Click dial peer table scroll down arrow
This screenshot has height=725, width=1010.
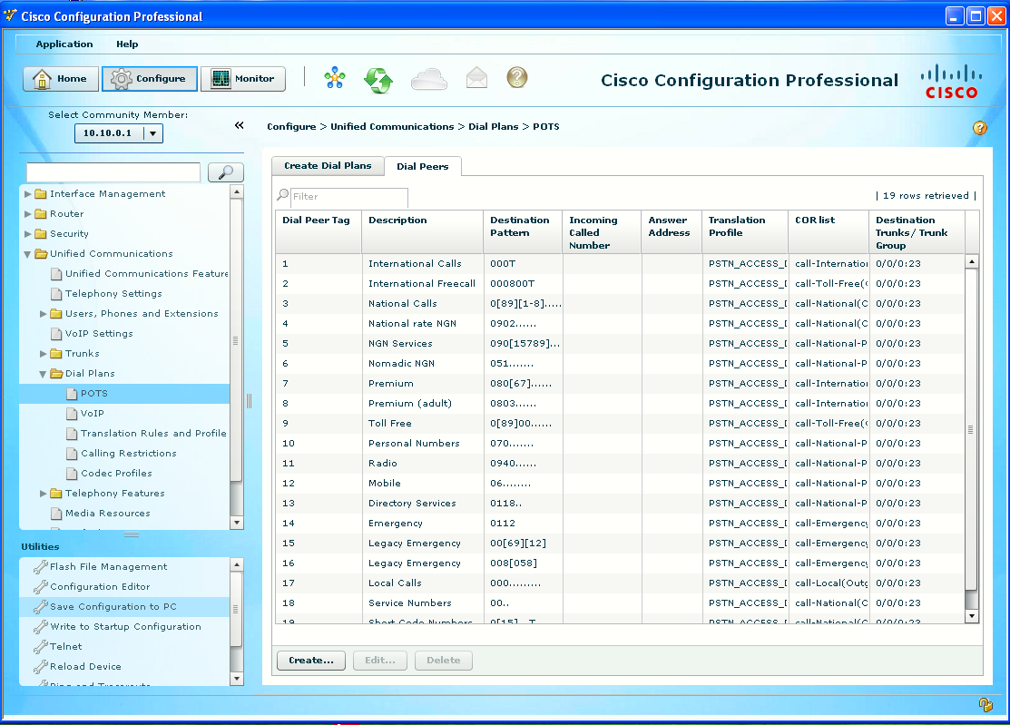[x=972, y=616]
